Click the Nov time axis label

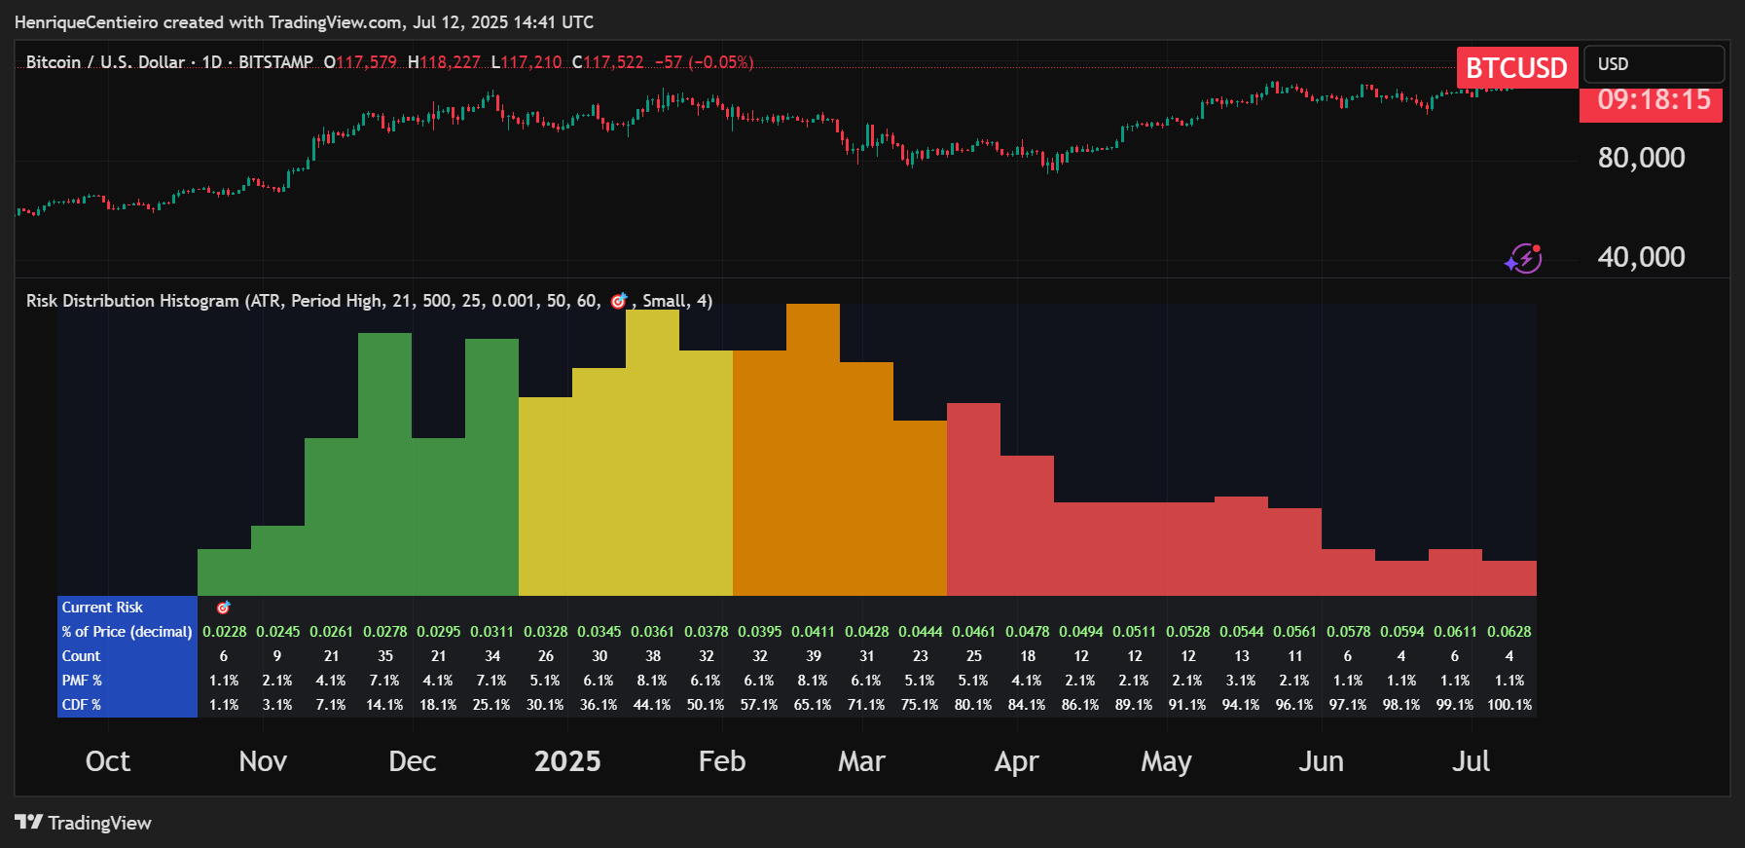click(263, 761)
